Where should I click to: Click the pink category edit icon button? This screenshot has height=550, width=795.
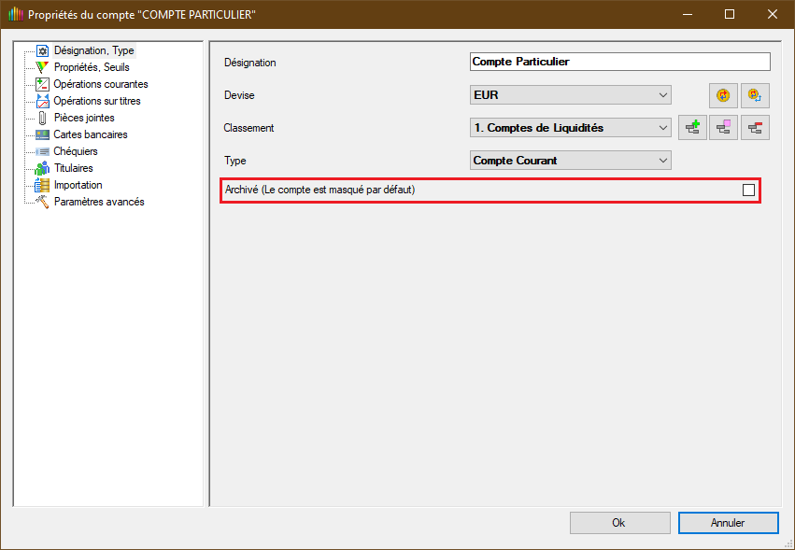tap(723, 128)
